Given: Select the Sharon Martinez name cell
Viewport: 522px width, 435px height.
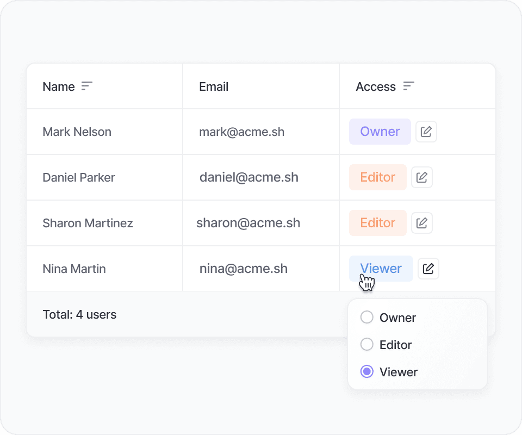Looking at the screenshot, I should pyautogui.click(x=88, y=223).
